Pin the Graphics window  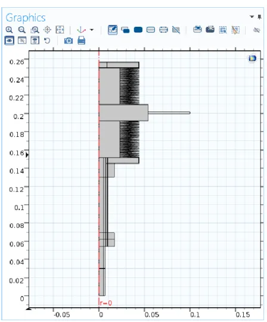tap(260, 17)
